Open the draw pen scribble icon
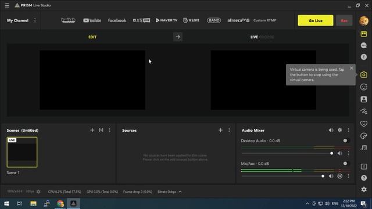 [x=364, y=111]
